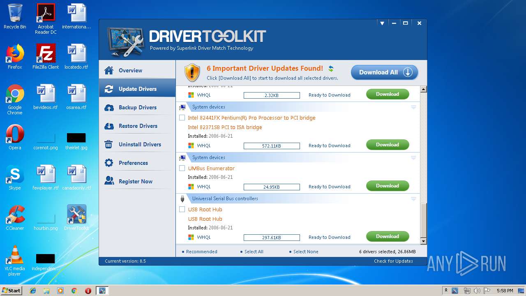
Task: Click Check for Updates link
Action: [x=393, y=261]
